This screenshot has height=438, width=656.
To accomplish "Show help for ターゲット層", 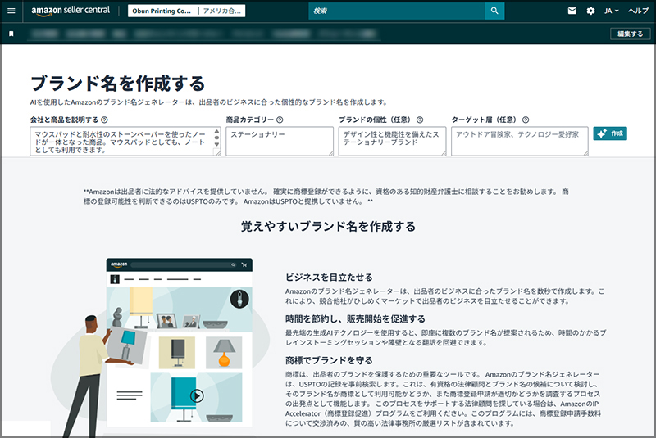I will pos(526,120).
